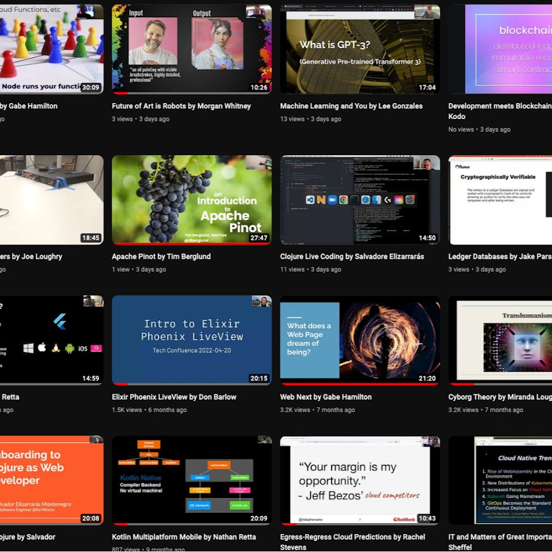This screenshot has width=552, height=552.
Task: Click title 'Apache Pinot by Tim Berglund'
Action: [x=161, y=256]
